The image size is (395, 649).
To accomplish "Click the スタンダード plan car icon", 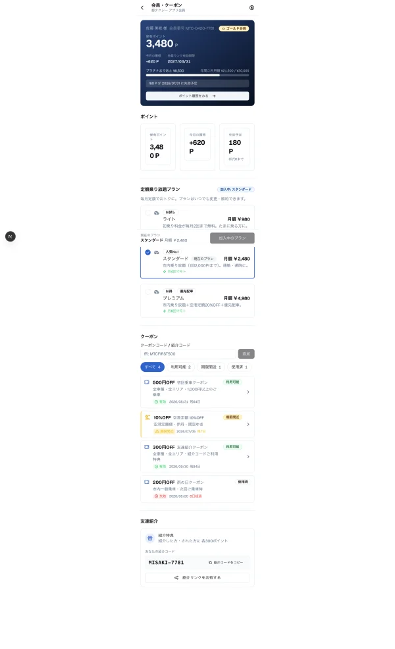I will (157, 252).
